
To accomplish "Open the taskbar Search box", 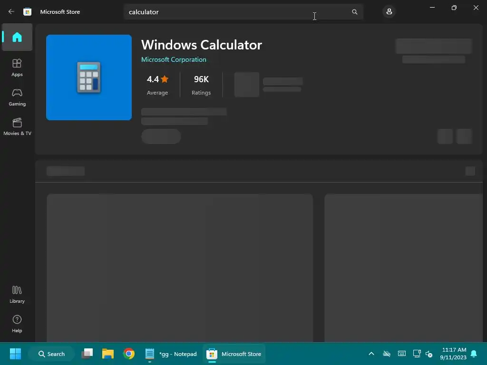I will pyautogui.click(x=51, y=354).
